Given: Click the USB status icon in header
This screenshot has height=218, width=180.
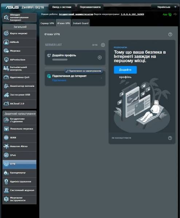Looking at the screenshot, I should pos(175,14).
